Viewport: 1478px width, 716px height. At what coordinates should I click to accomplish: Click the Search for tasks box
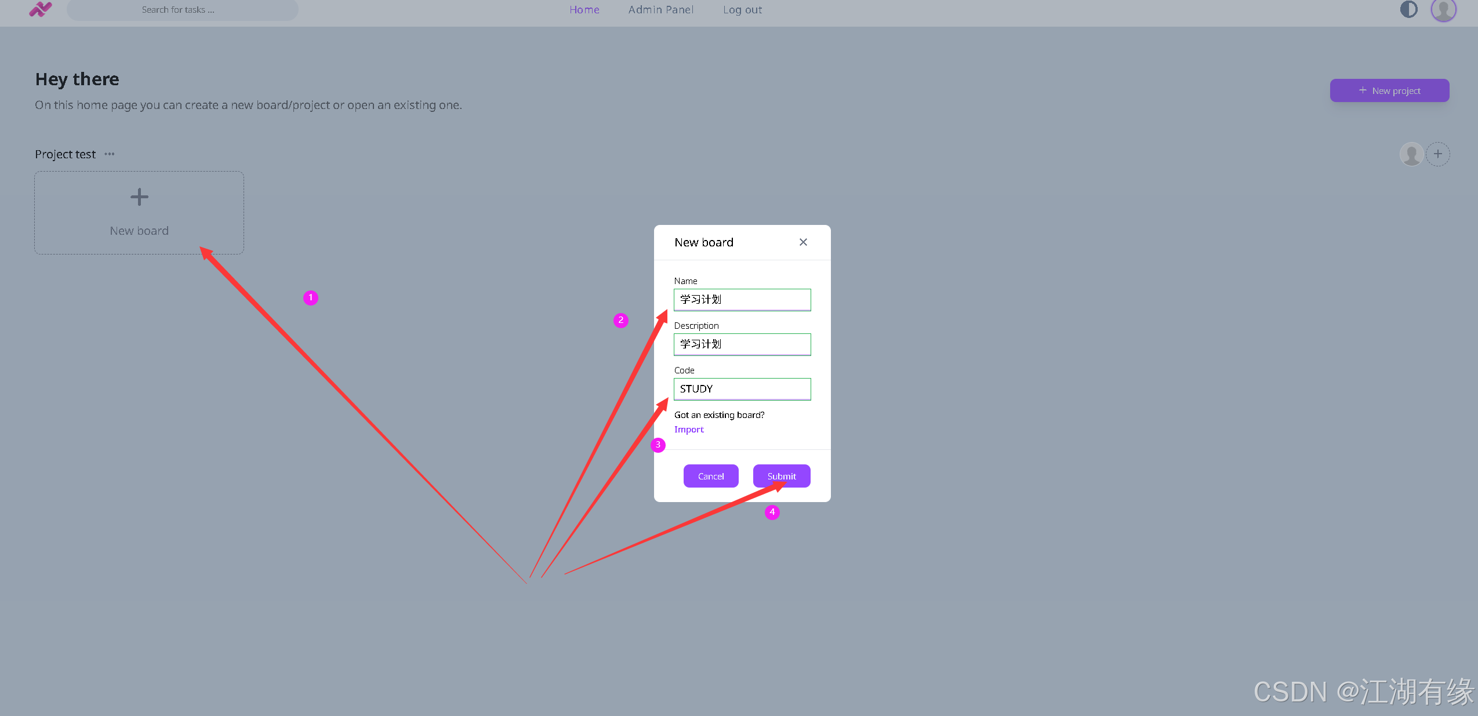182,10
